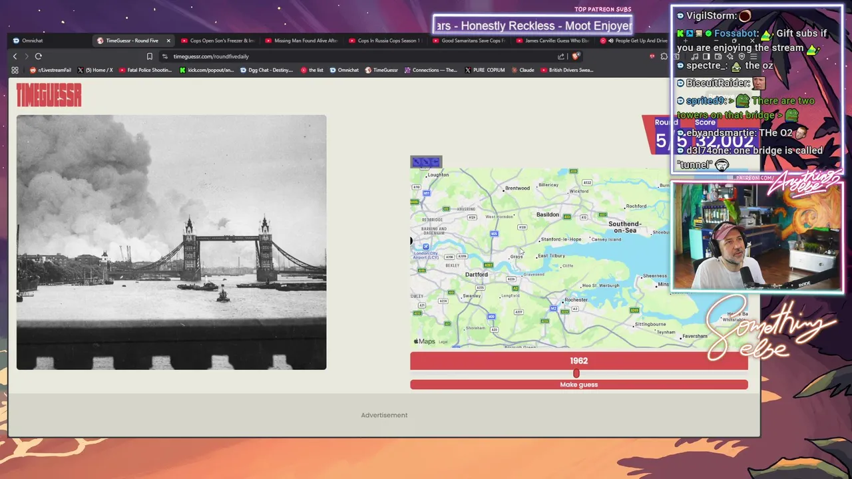Click the browser forward arrow
The height and width of the screenshot is (479, 852).
pyautogui.click(x=26, y=57)
